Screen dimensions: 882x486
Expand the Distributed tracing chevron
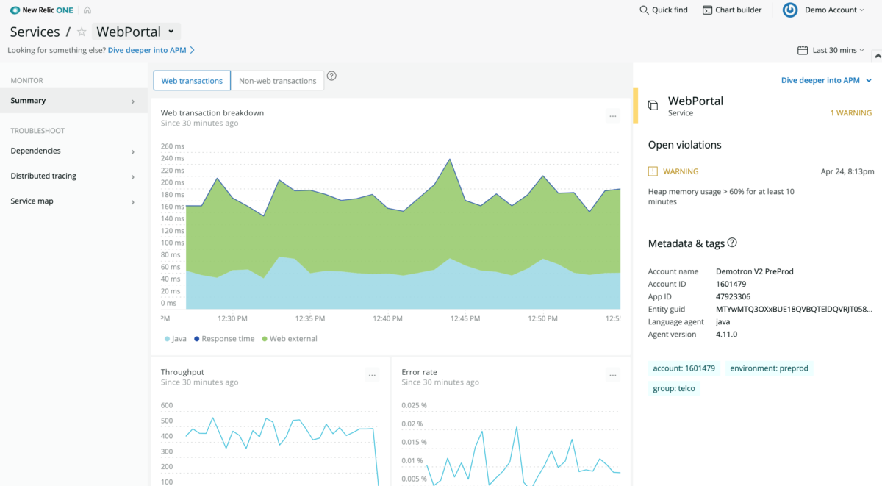[133, 176]
